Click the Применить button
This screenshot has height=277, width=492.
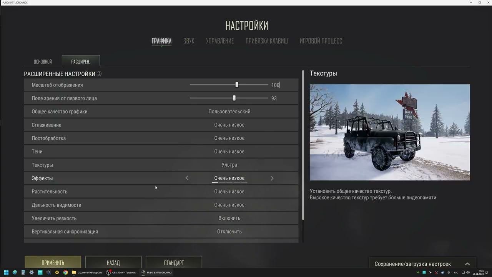pyautogui.click(x=53, y=263)
